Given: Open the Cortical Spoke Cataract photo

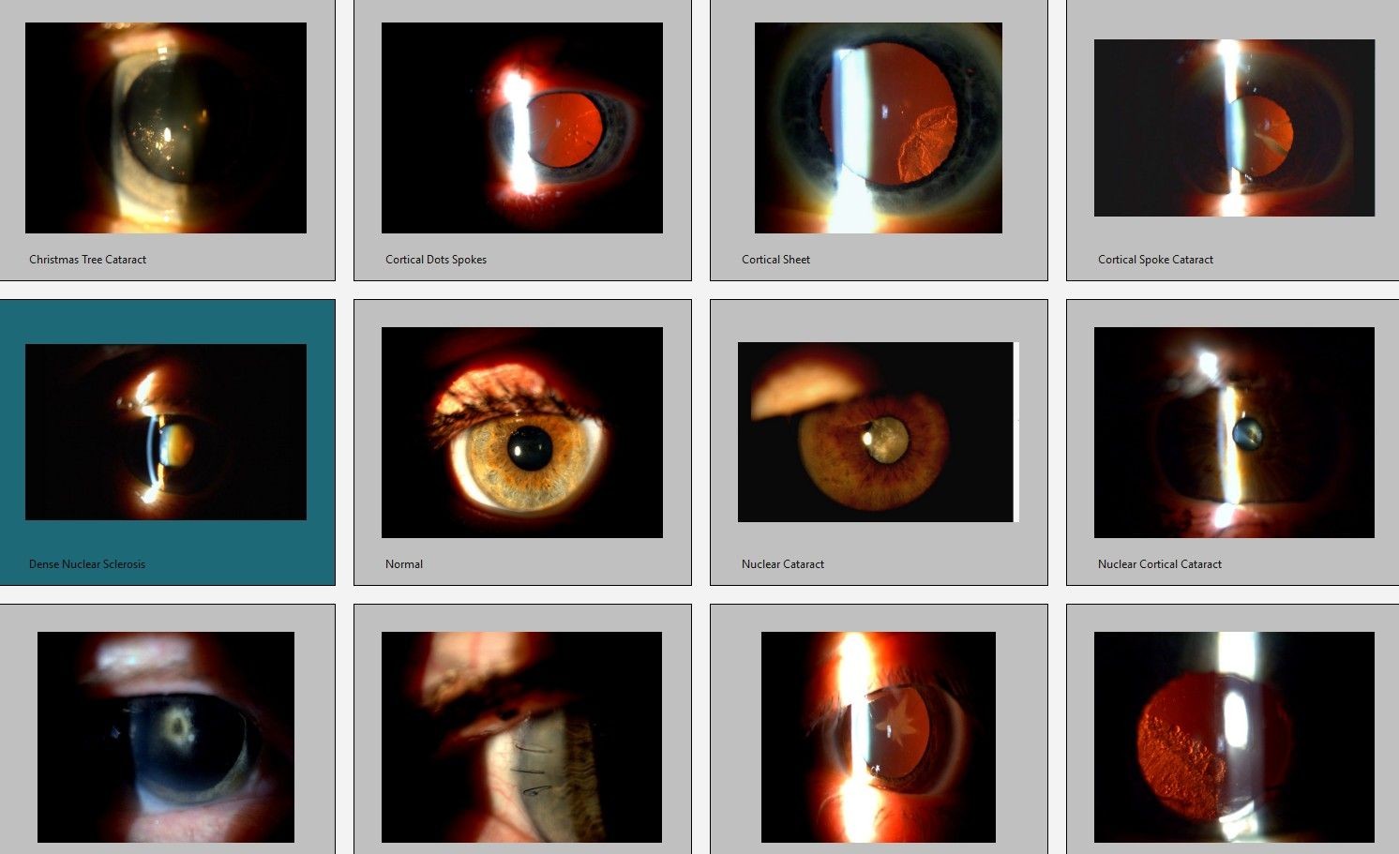Looking at the screenshot, I should (x=1234, y=127).
